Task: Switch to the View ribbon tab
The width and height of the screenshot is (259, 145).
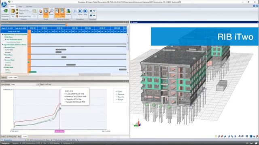Action: 20,6
